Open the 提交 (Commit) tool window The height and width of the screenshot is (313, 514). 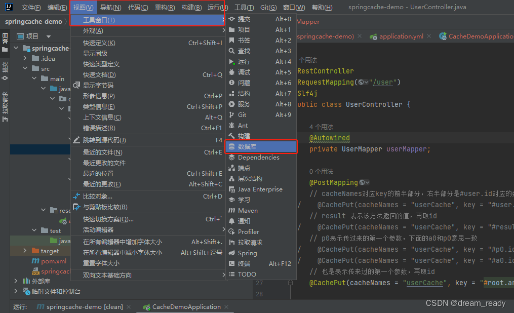pos(261,19)
